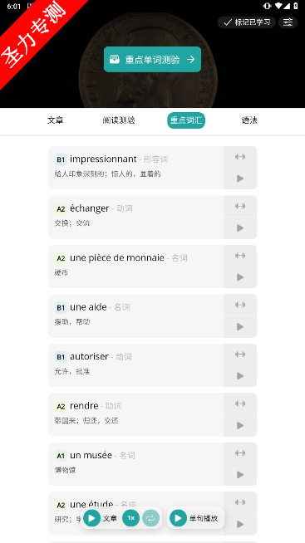Screen dimensions: 305x543
Task: Mark lesson as learned with 标记已学习
Action: point(247,22)
